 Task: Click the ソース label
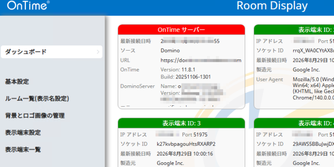[128, 51]
